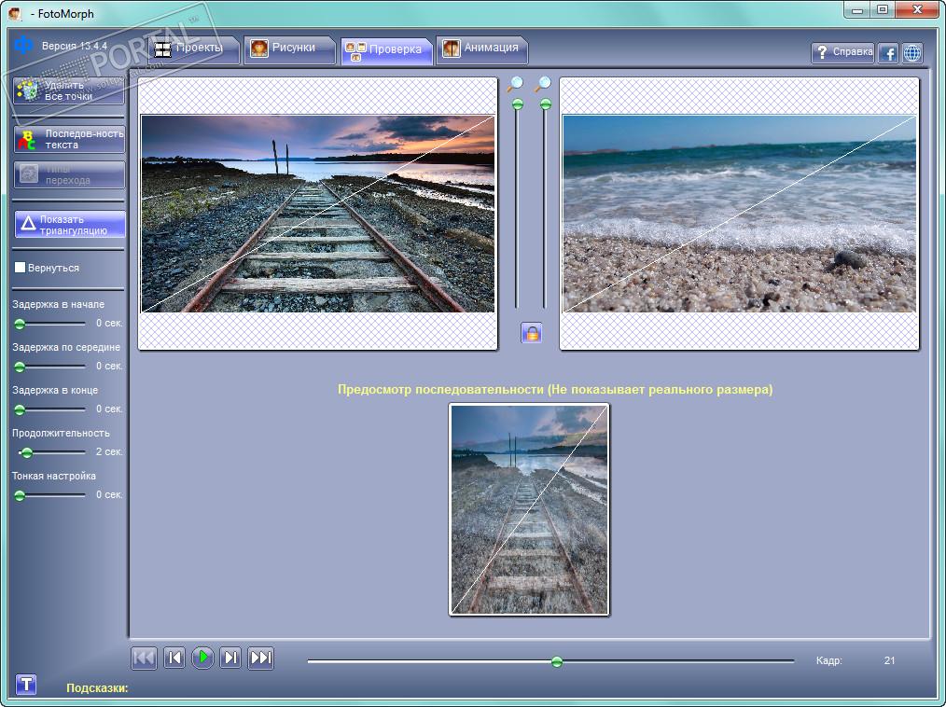Screen dimensions: 946x707
Task: Move the right vertical zoom slider handle
Action: coord(546,104)
